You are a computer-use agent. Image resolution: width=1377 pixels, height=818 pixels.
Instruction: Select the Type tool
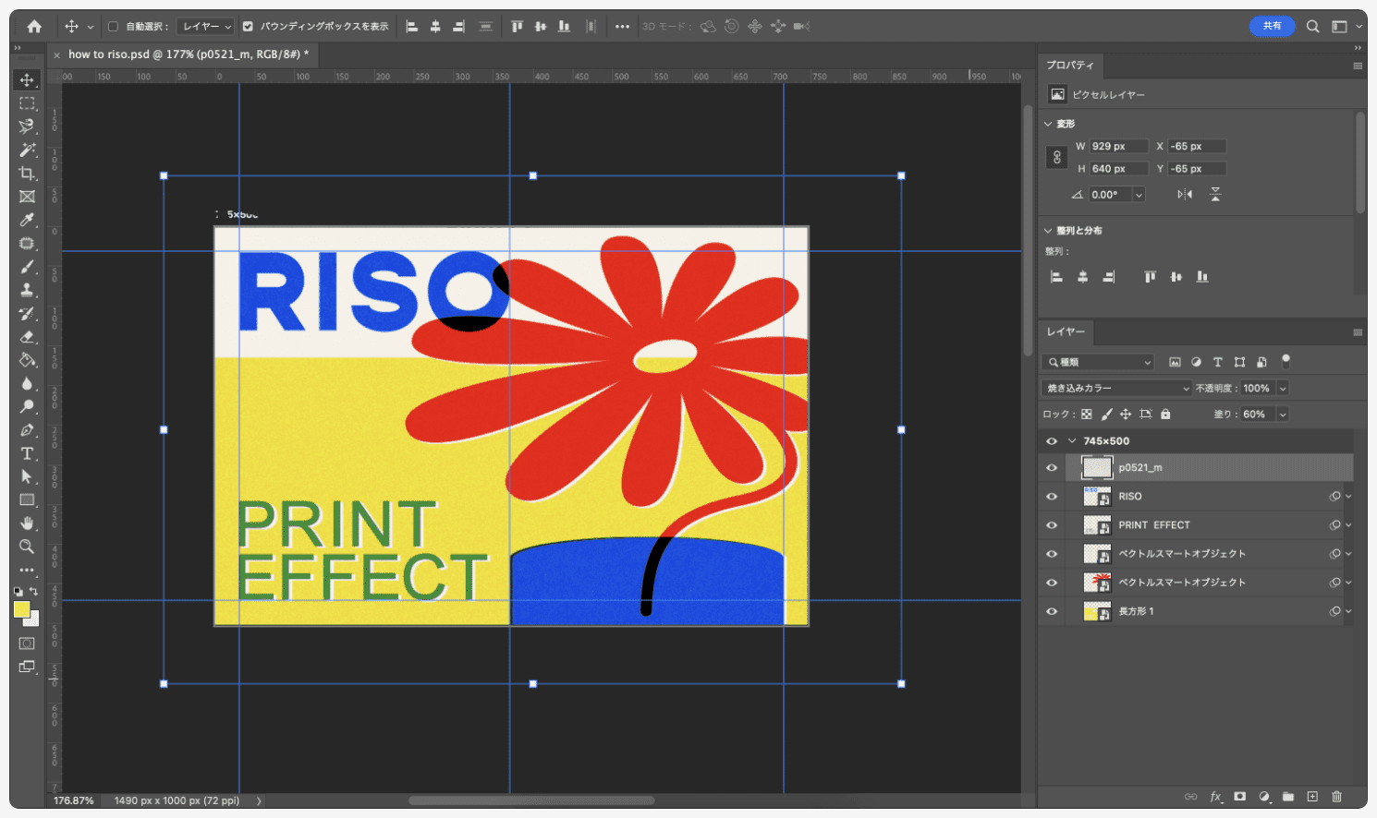click(x=27, y=453)
